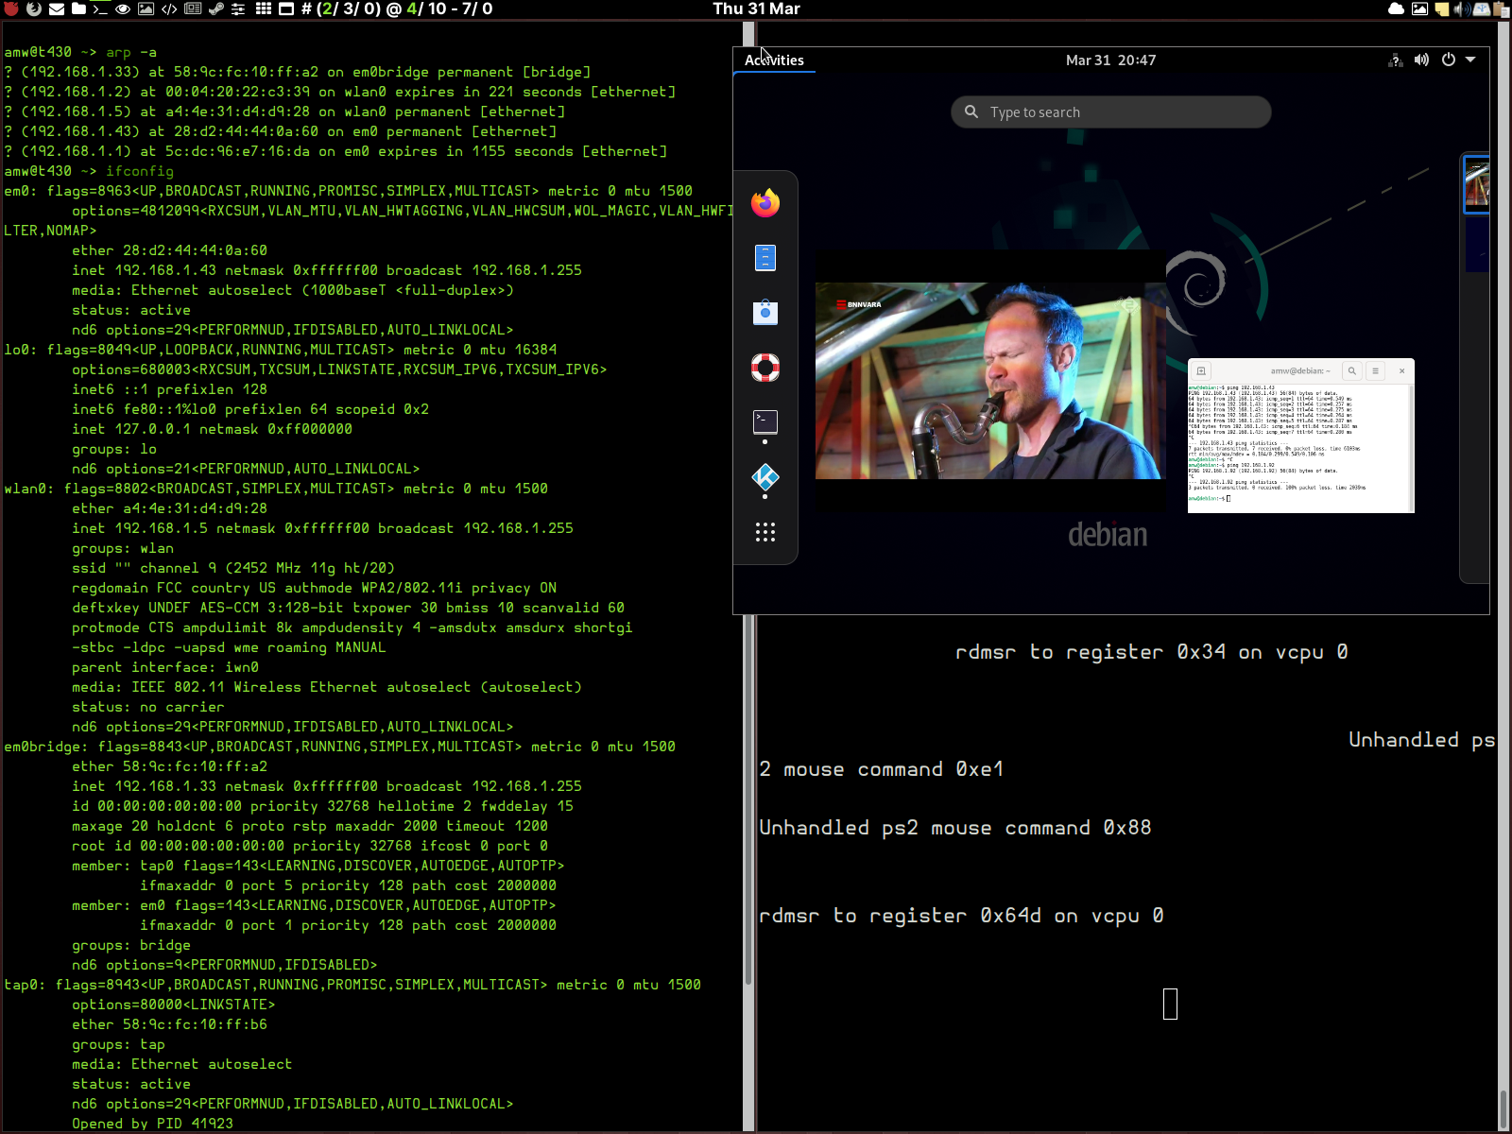The height and width of the screenshot is (1134, 1512).
Task: Click the yellow sticky note tray icon
Action: pos(1441,9)
